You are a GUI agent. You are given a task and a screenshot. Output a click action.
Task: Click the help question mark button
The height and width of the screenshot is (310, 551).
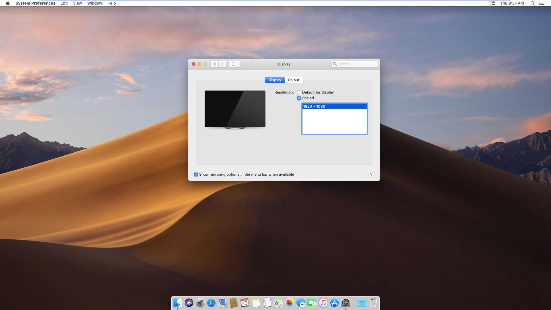(x=371, y=174)
